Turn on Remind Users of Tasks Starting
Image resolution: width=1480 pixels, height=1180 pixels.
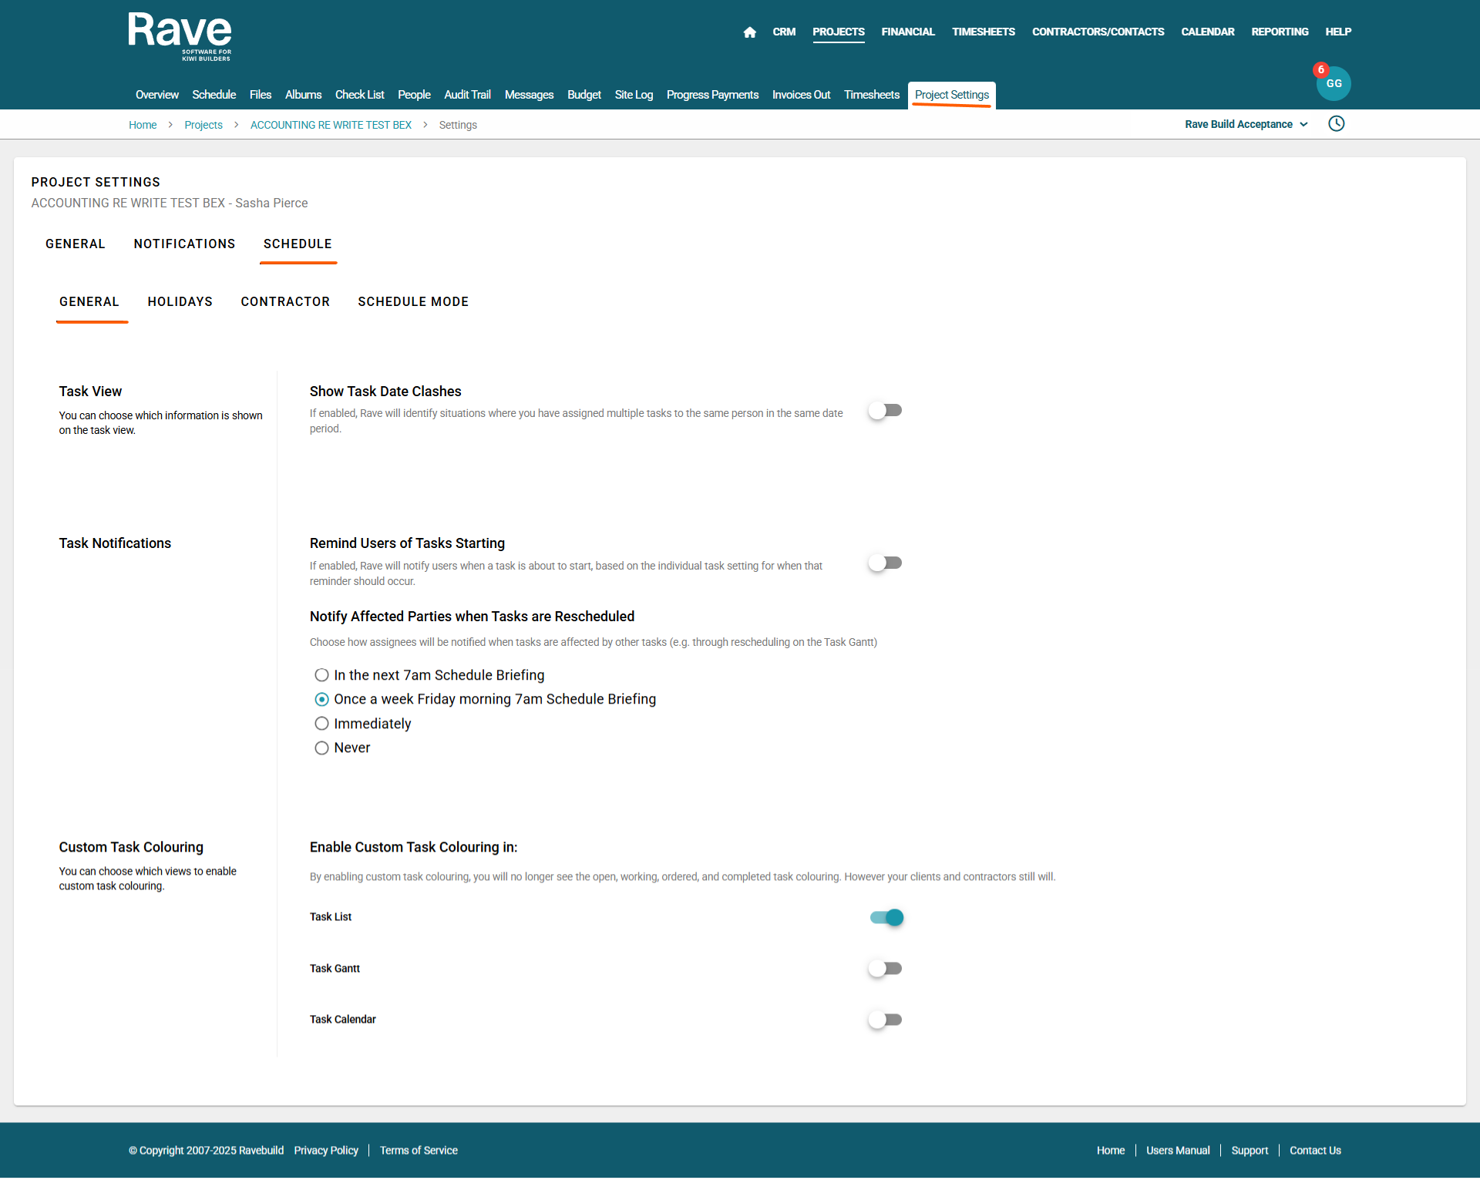[x=885, y=563]
